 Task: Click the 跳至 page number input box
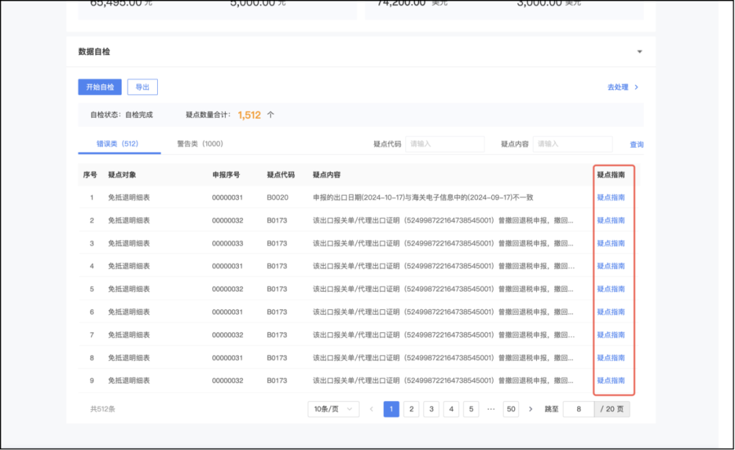578,409
